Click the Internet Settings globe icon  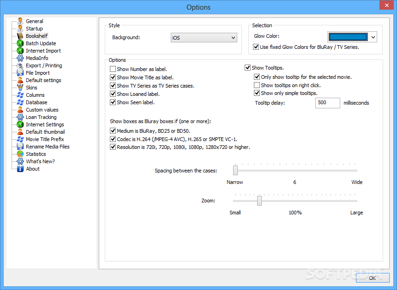[20, 124]
